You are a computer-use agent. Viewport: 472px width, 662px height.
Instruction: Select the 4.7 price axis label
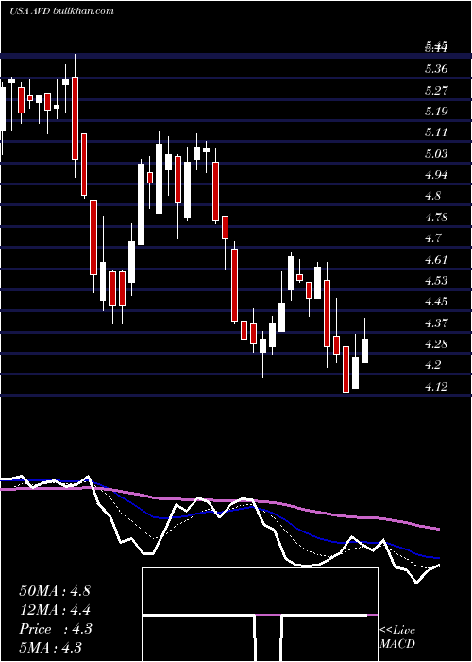pyautogui.click(x=433, y=238)
